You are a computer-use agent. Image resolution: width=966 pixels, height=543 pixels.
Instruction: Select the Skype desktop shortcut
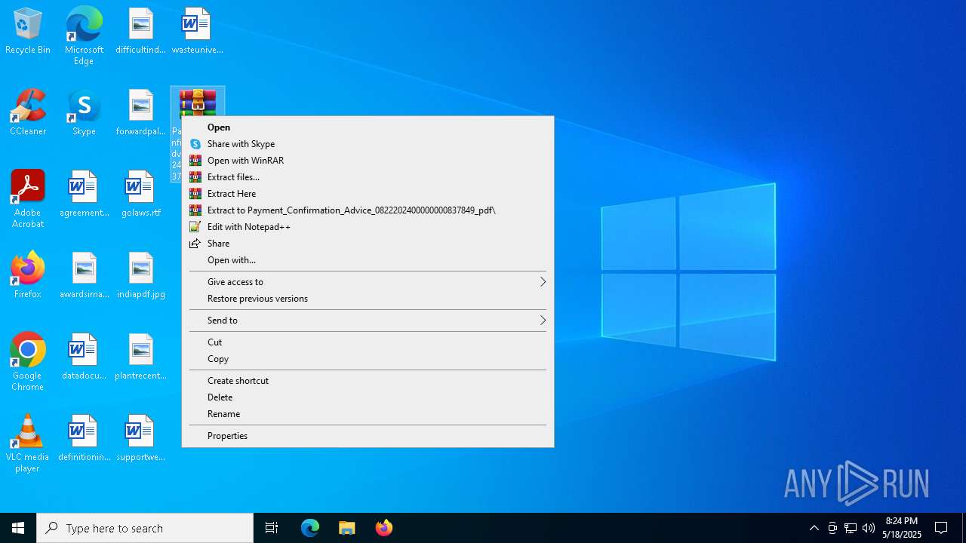[x=84, y=112]
